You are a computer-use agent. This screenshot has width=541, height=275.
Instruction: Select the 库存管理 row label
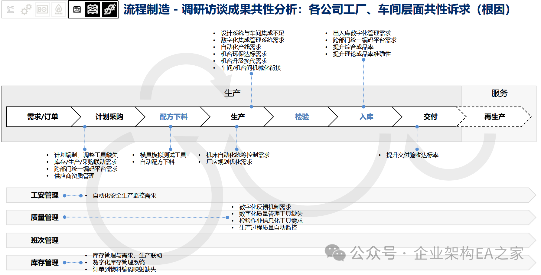point(44,263)
